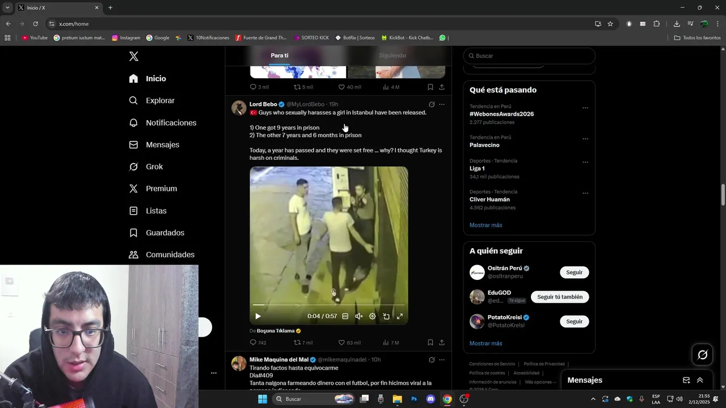The width and height of the screenshot is (726, 408).
Task: Bookmark Lord Bebo's post
Action: coord(430,342)
